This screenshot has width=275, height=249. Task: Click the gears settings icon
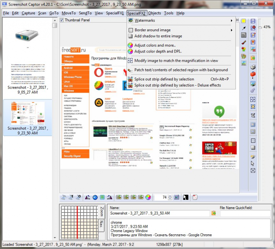pyautogui.click(x=253, y=90)
